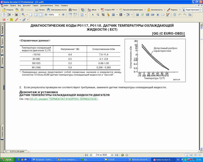Open the rectangle drawing tool dropdown
Image resolution: width=203 pixels, height=162 pixels.
click(8, 20)
